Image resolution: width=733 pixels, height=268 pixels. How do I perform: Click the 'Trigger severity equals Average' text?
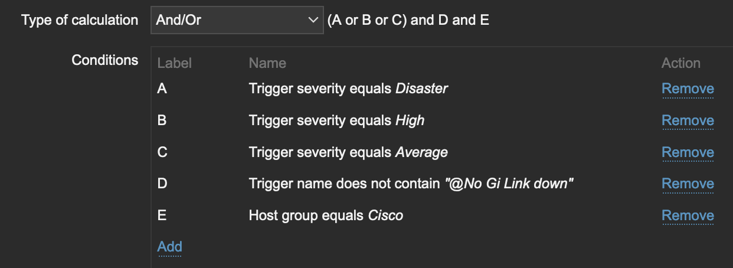pyautogui.click(x=348, y=152)
